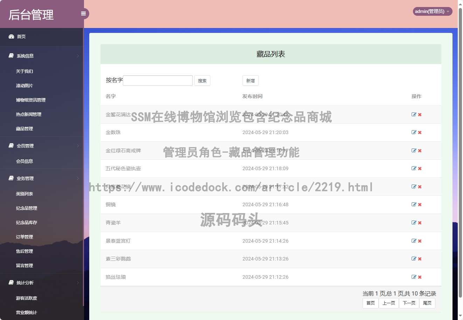Screen dimensions: 463x320
Task: Click the 名字 column header
Action: [111, 96]
